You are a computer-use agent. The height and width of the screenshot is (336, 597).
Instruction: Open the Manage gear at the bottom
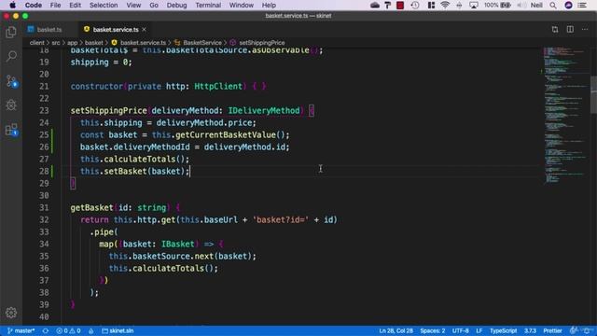pyautogui.click(x=11, y=313)
